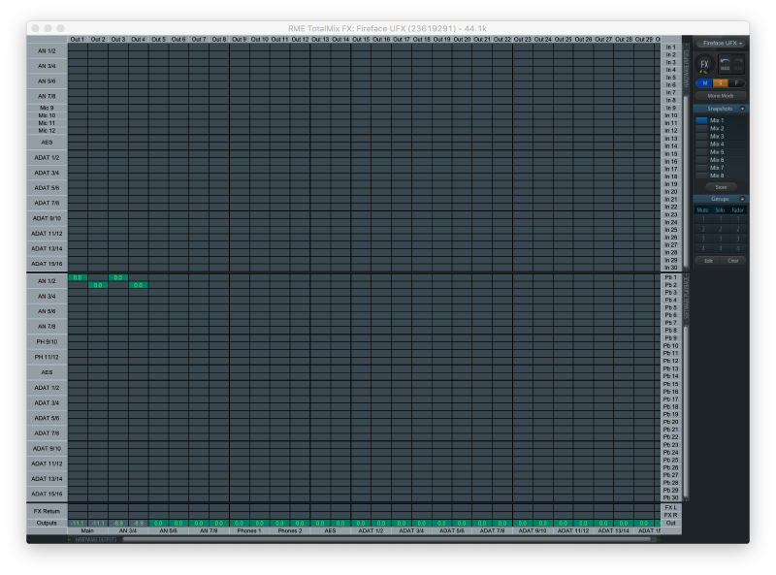Click the Pb 1 to Out 3 gain cell

[118, 277]
